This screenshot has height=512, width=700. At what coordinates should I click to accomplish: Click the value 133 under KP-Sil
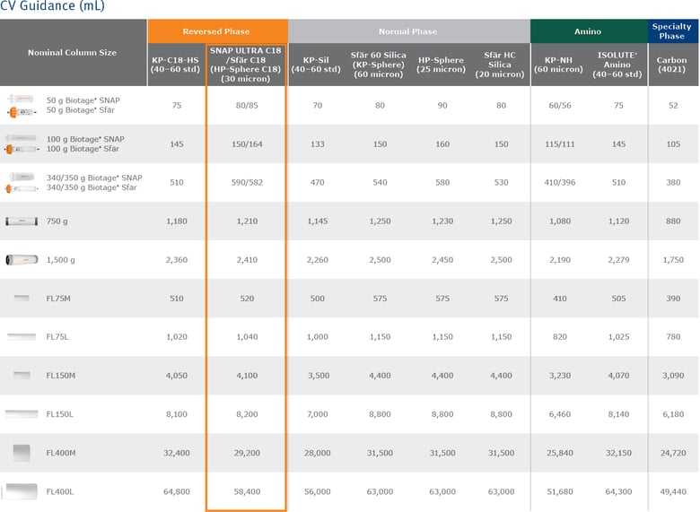click(318, 144)
